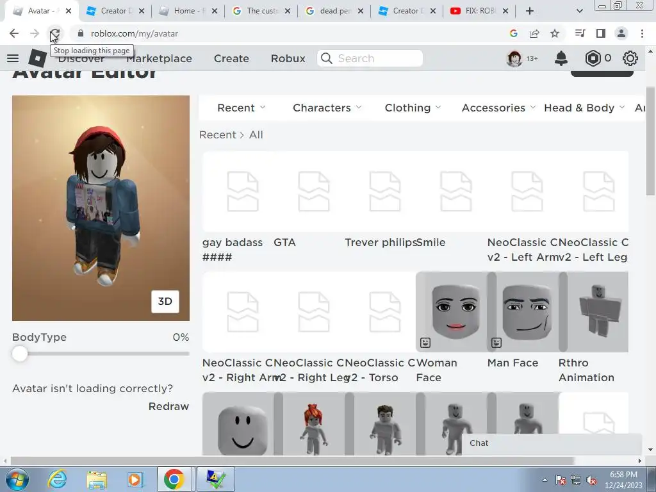Click the avatar preview image
This screenshot has width=656, height=492.
[101, 208]
